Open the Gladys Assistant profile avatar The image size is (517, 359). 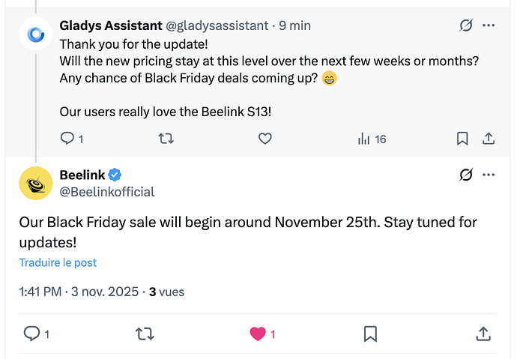coord(35,34)
